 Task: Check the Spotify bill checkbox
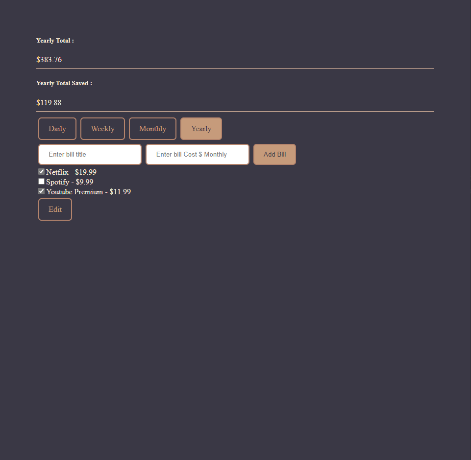42,182
